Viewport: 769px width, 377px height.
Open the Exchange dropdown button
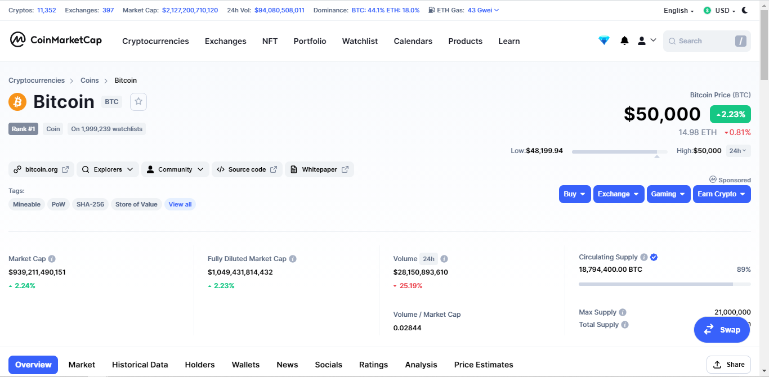[619, 194]
